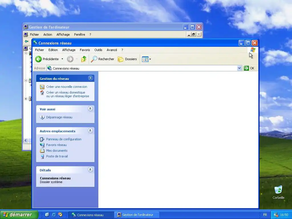Open Poste de travail link
Viewport: 292px width, 219px height.
tap(57, 157)
